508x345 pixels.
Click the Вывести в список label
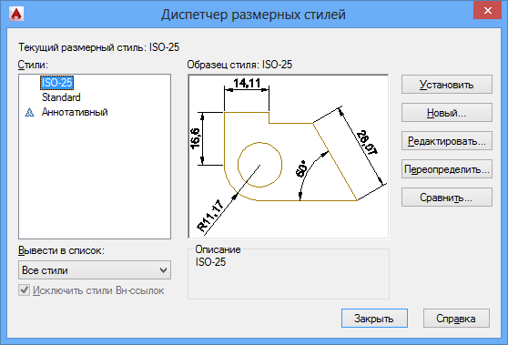[x=61, y=250]
